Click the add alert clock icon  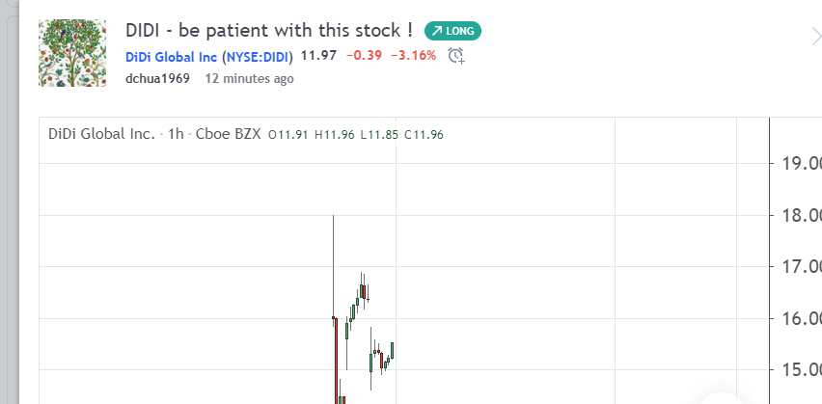click(x=456, y=56)
